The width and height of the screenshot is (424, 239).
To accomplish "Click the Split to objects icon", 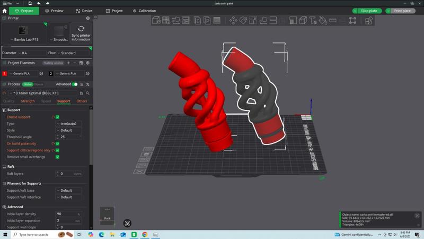I will tap(197, 20).
